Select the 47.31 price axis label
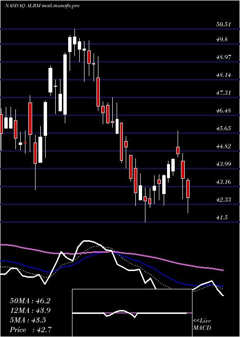 point(223,93)
